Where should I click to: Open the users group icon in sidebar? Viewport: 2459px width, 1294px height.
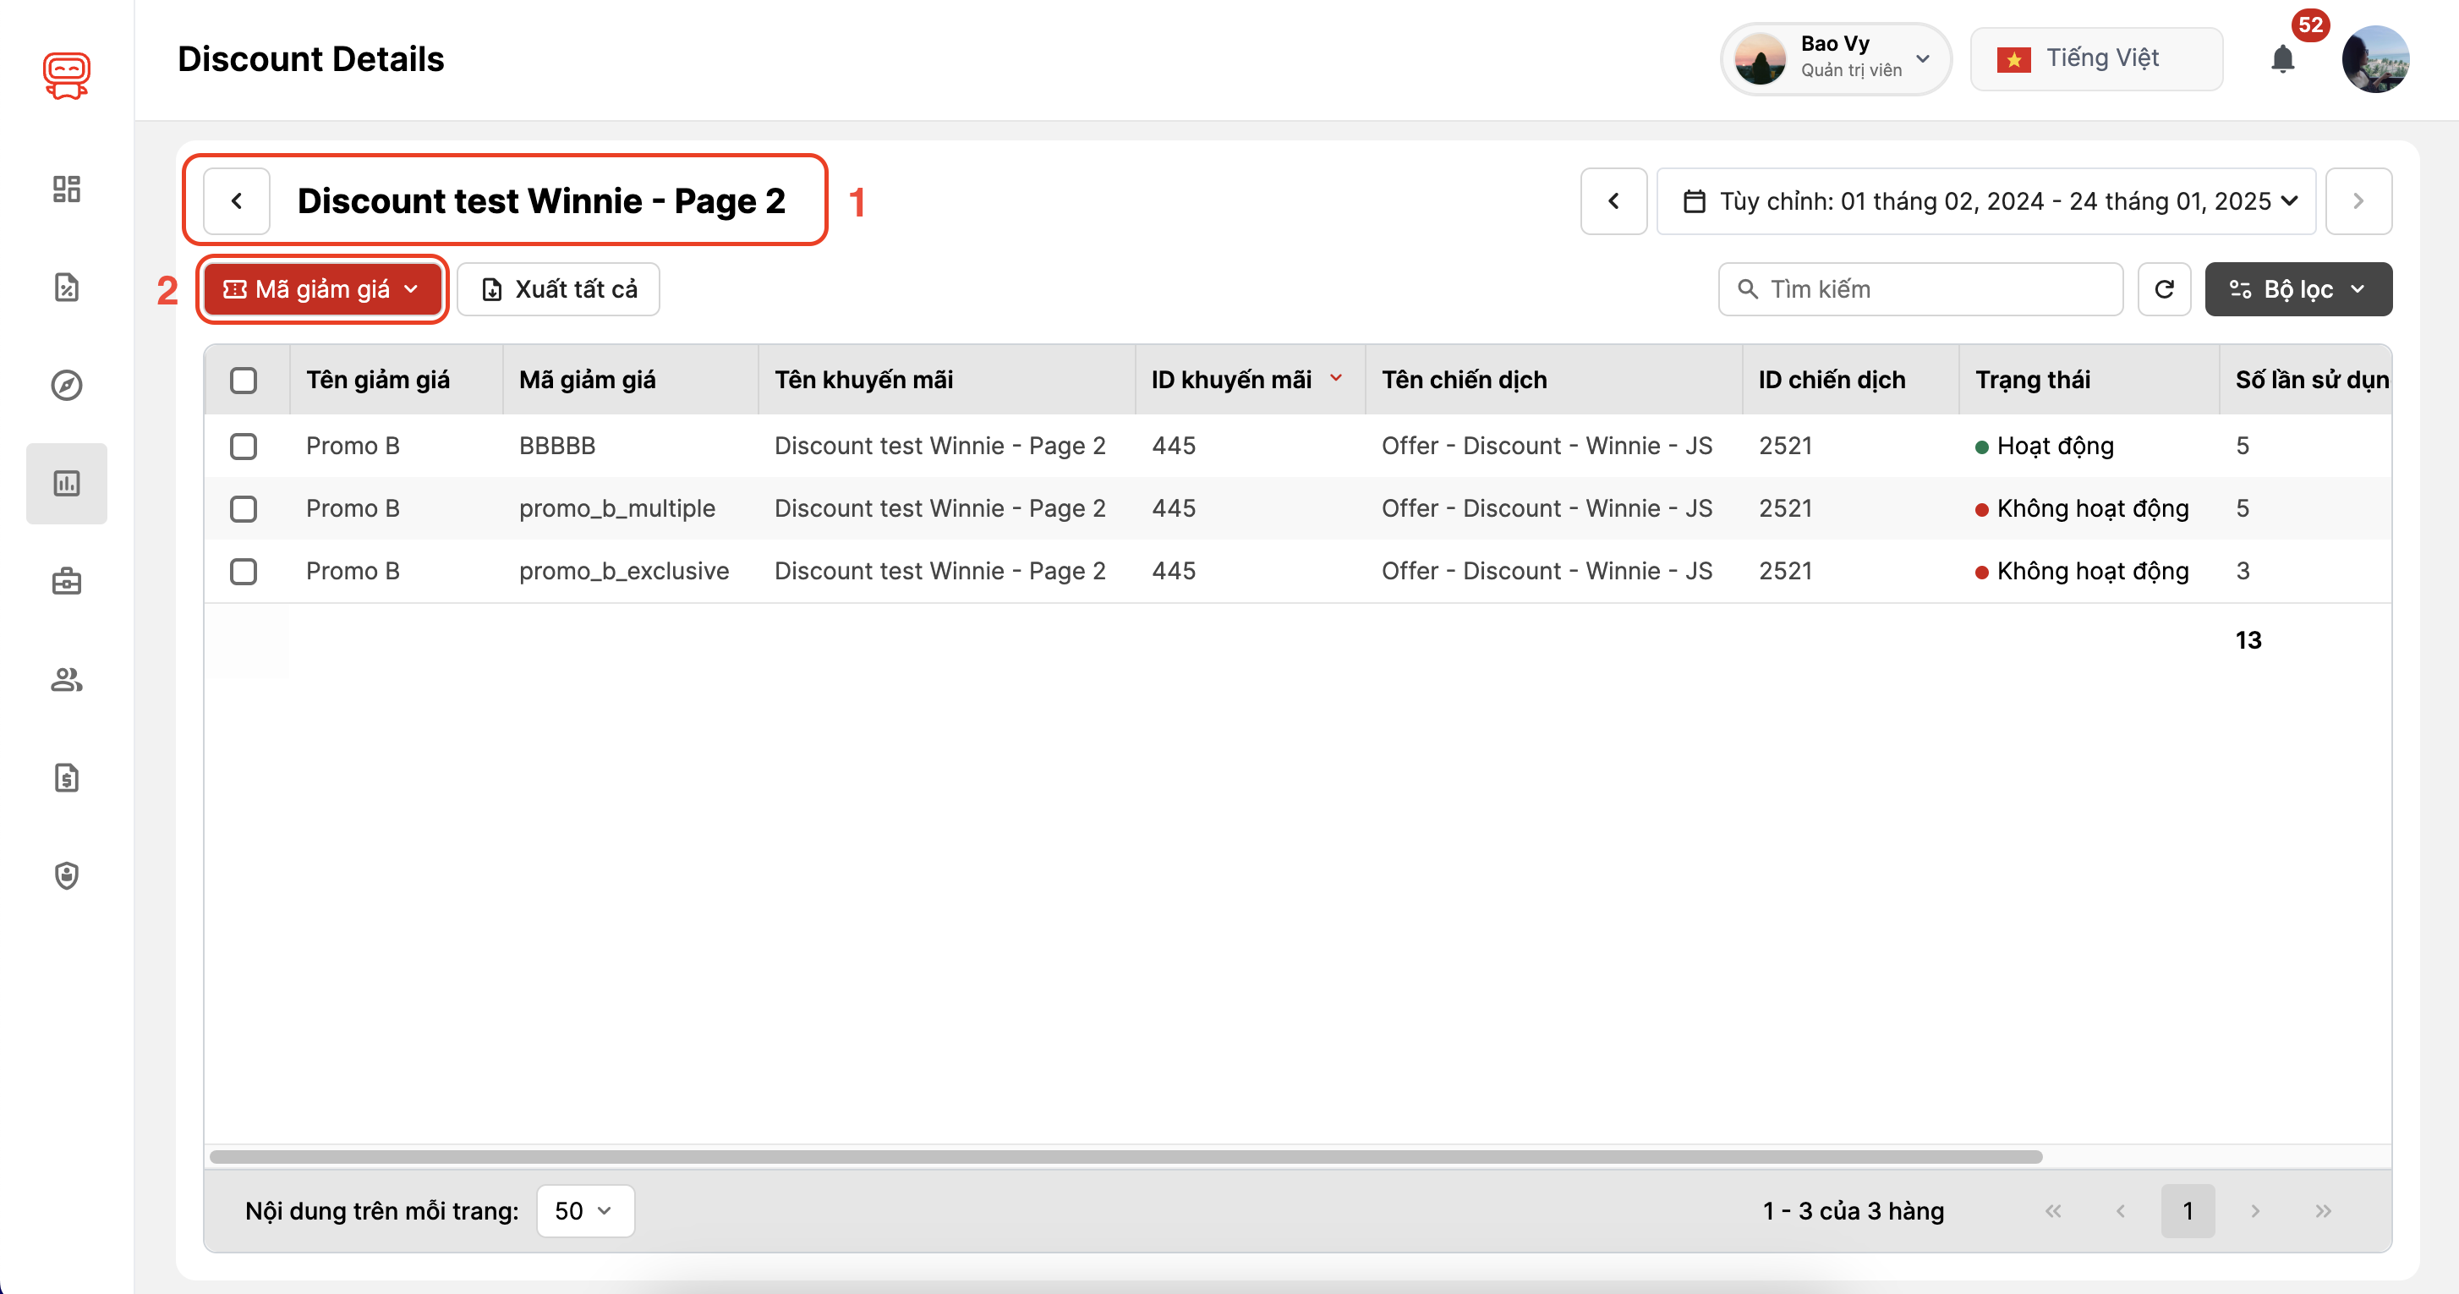pos(66,679)
